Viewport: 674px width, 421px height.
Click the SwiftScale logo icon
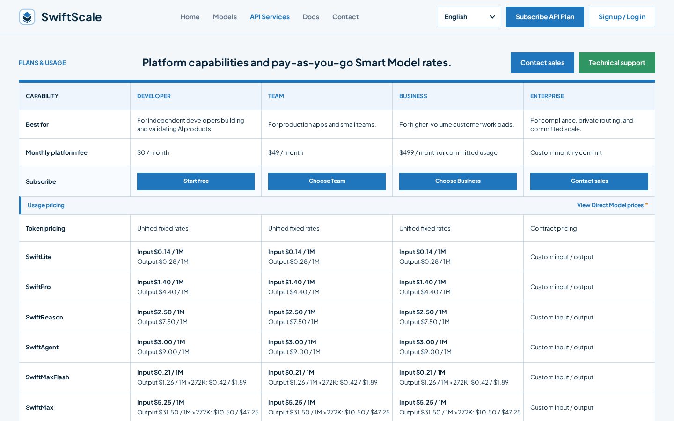pos(27,17)
